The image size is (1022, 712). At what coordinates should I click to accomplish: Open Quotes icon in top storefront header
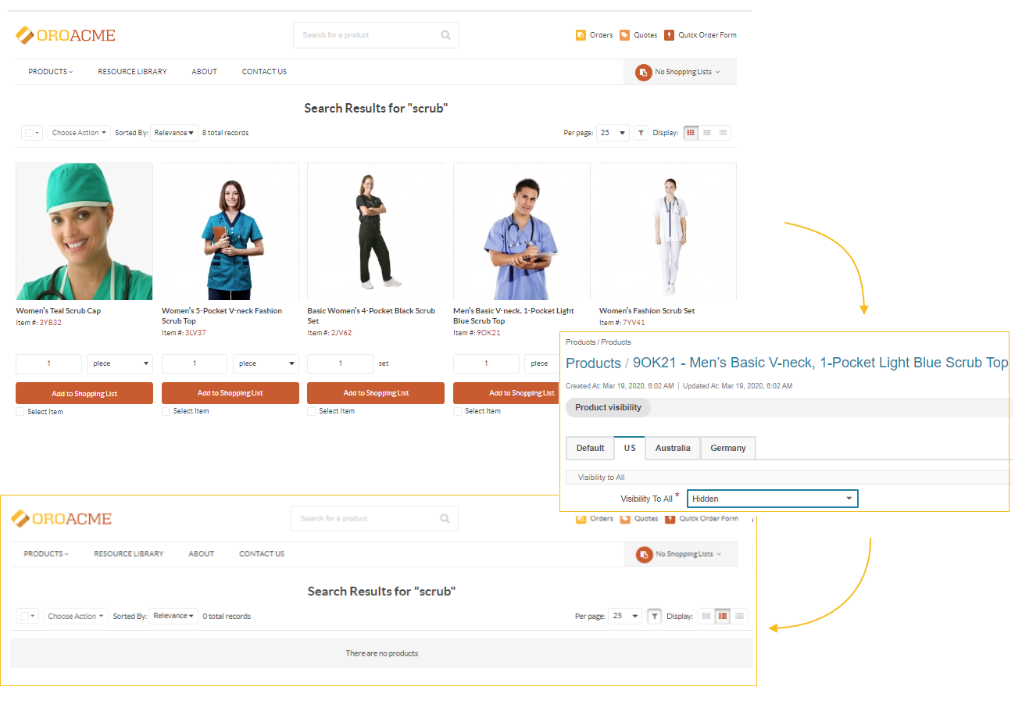(624, 35)
